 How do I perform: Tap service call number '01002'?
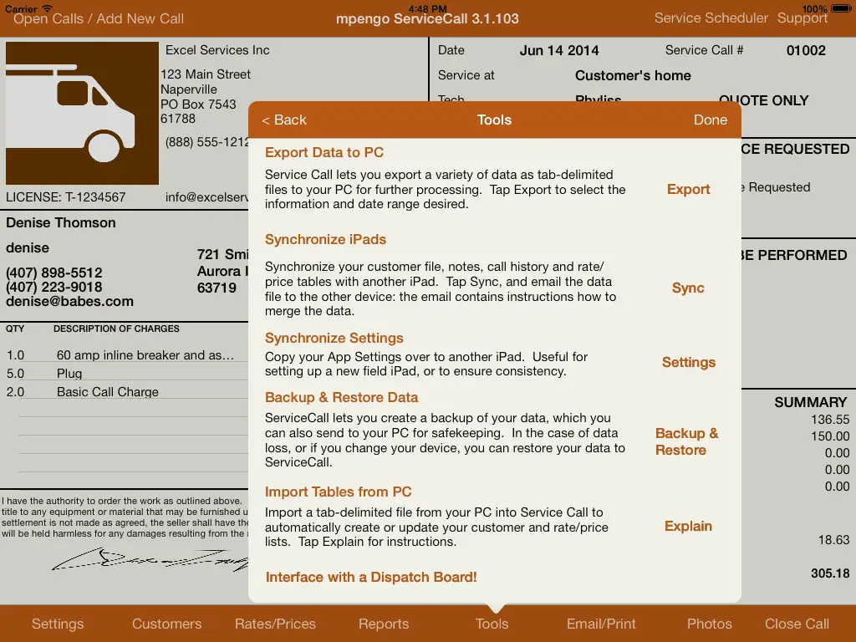(806, 51)
